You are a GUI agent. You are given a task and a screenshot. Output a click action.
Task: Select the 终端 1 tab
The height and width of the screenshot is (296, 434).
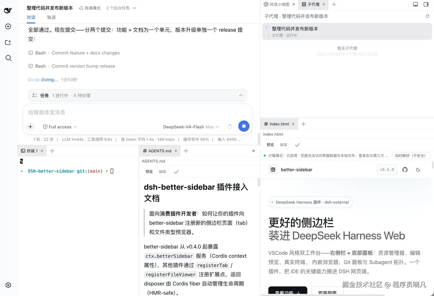coord(32,151)
